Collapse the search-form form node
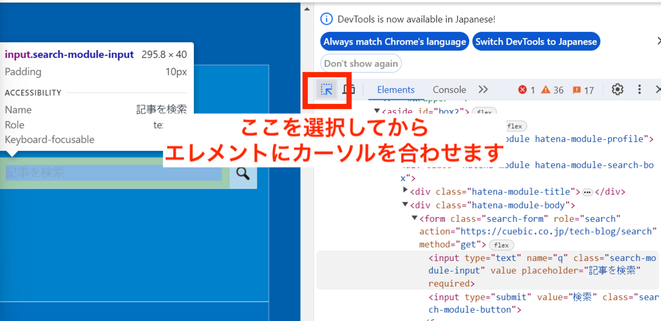The height and width of the screenshot is (321, 661). click(415, 219)
